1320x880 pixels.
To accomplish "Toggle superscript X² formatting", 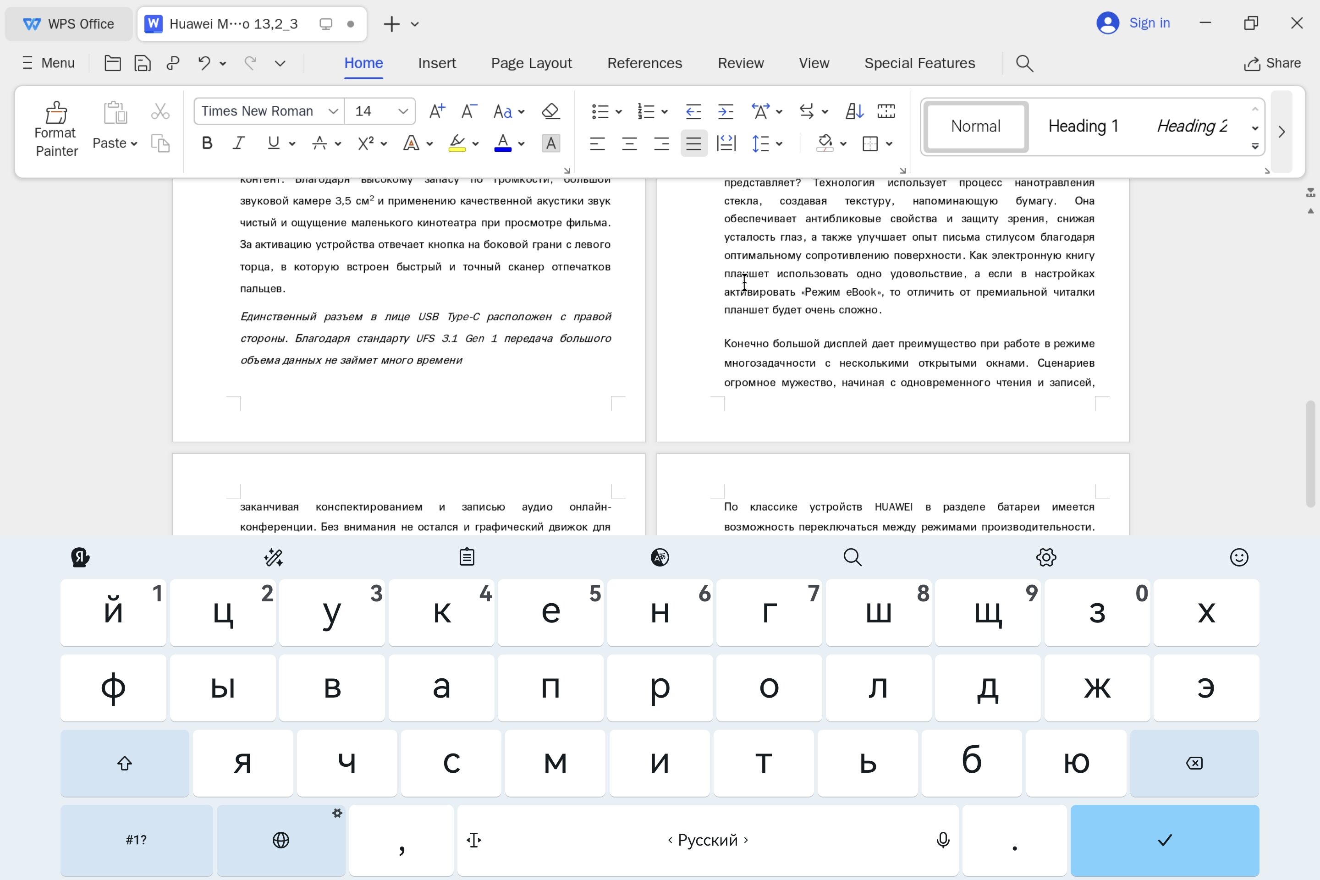I will 366,143.
